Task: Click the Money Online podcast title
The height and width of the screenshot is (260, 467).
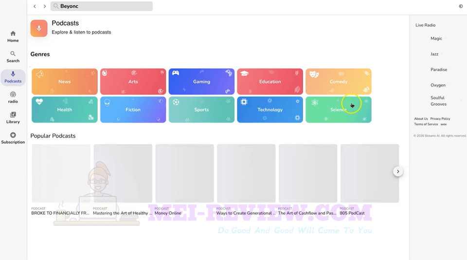Action: pyautogui.click(x=168, y=213)
